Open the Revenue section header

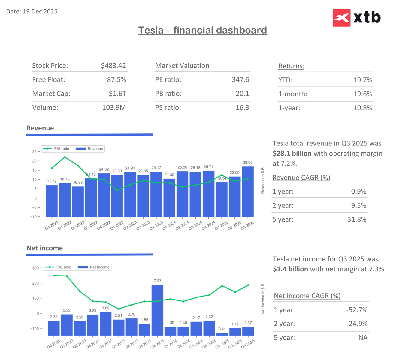pyautogui.click(x=40, y=128)
